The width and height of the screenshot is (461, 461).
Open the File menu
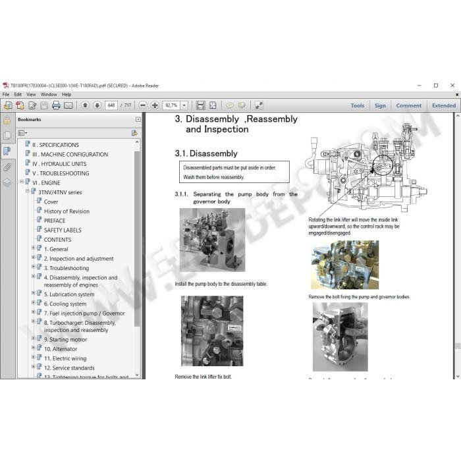pos(6,94)
